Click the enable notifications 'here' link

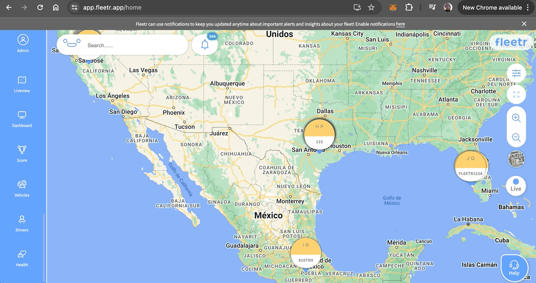(400, 24)
